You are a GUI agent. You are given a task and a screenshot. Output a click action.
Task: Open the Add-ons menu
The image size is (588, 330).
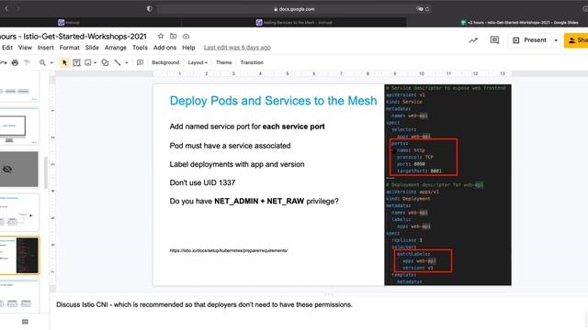[164, 48]
